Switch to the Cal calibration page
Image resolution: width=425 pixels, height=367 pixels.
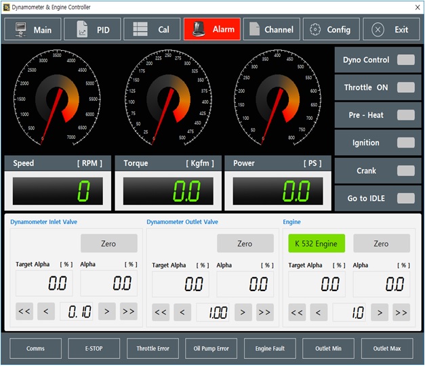(152, 30)
